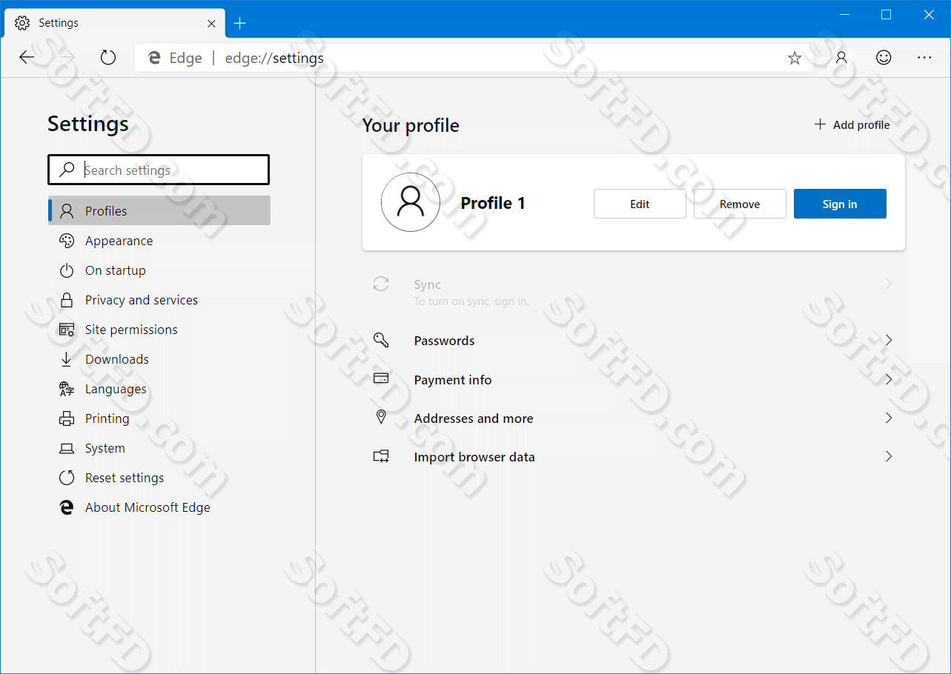
Task: Click the Remove profile button
Action: (x=740, y=204)
